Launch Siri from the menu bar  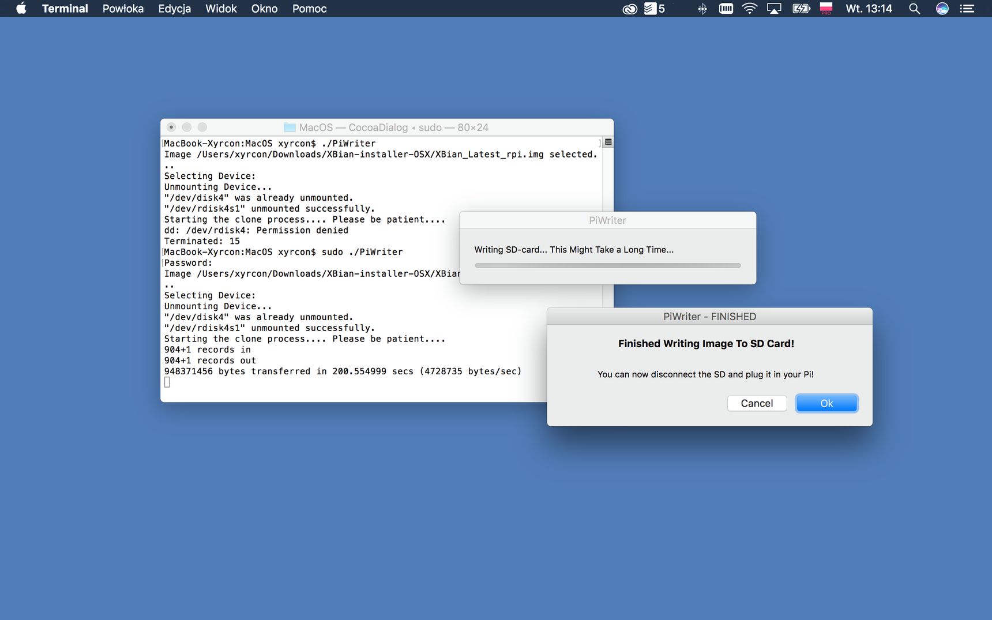(942, 9)
